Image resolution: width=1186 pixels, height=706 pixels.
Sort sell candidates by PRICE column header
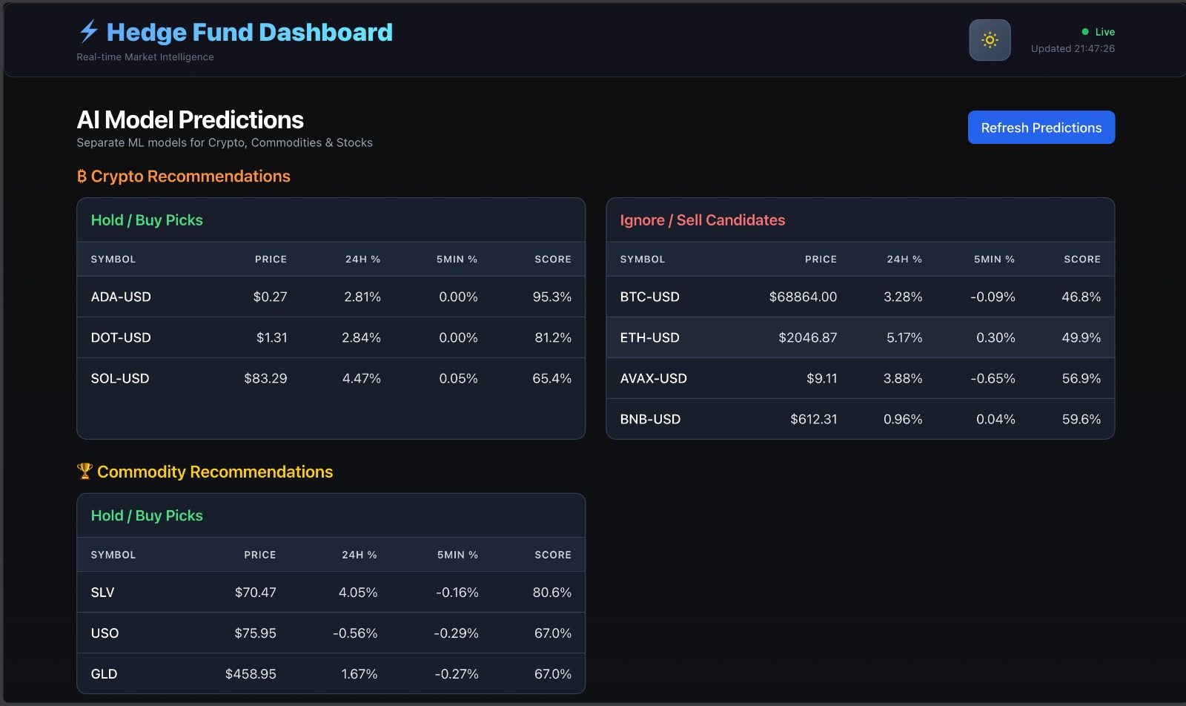tap(821, 260)
